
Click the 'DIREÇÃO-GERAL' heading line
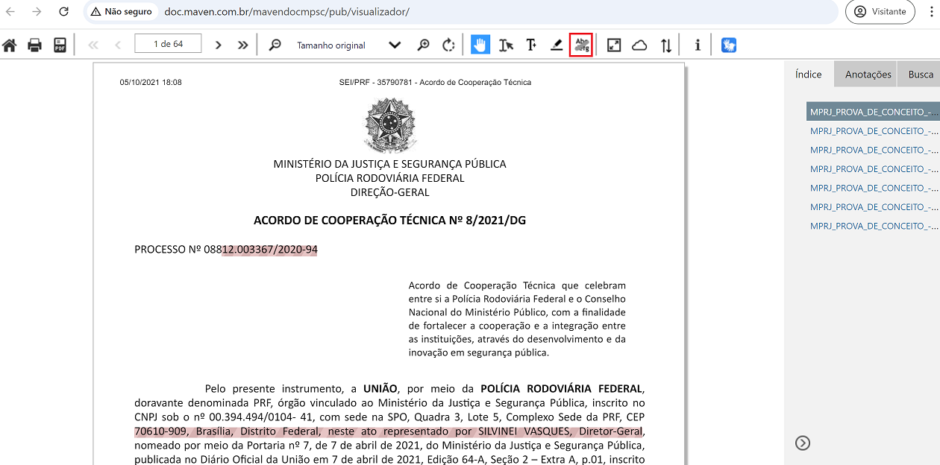(x=389, y=192)
